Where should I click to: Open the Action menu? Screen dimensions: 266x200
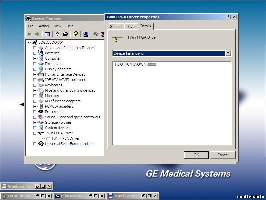(x=44, y=26)
